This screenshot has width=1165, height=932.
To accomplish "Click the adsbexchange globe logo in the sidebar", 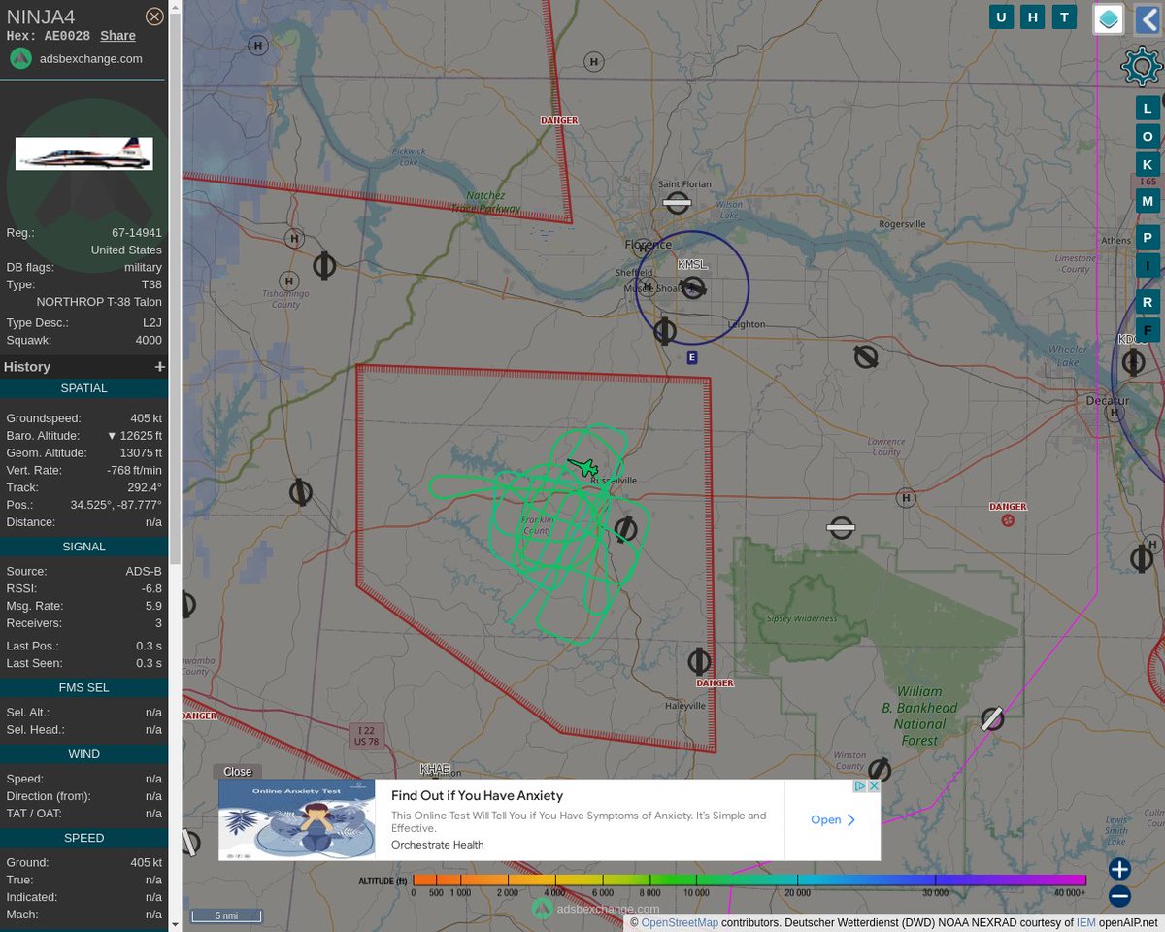I will pyautogui.click(x=20, y=58).
